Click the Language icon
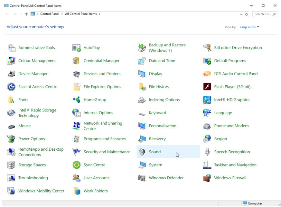 coord(207,113)
